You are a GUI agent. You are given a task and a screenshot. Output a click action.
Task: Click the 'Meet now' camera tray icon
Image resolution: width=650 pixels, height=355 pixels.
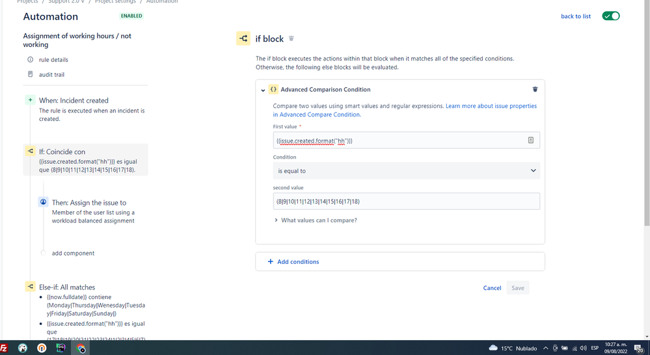click(x=555, y=348)
